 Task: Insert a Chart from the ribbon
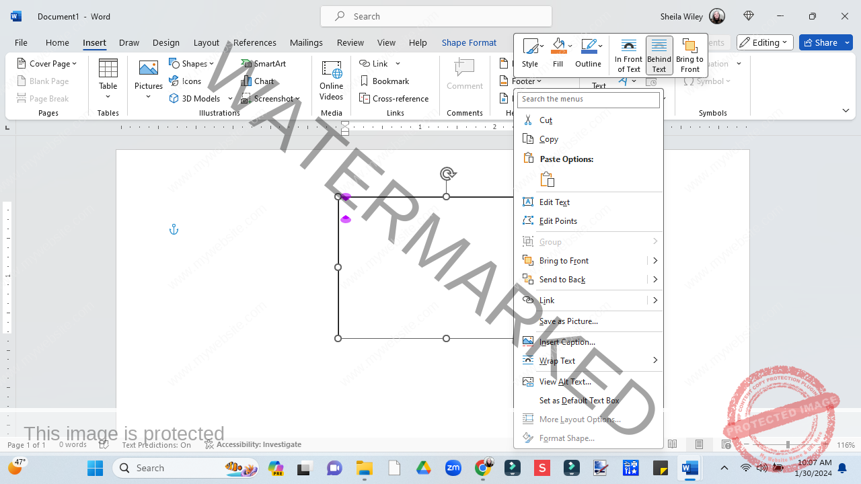pyautogui.click(x=258, y=81)
